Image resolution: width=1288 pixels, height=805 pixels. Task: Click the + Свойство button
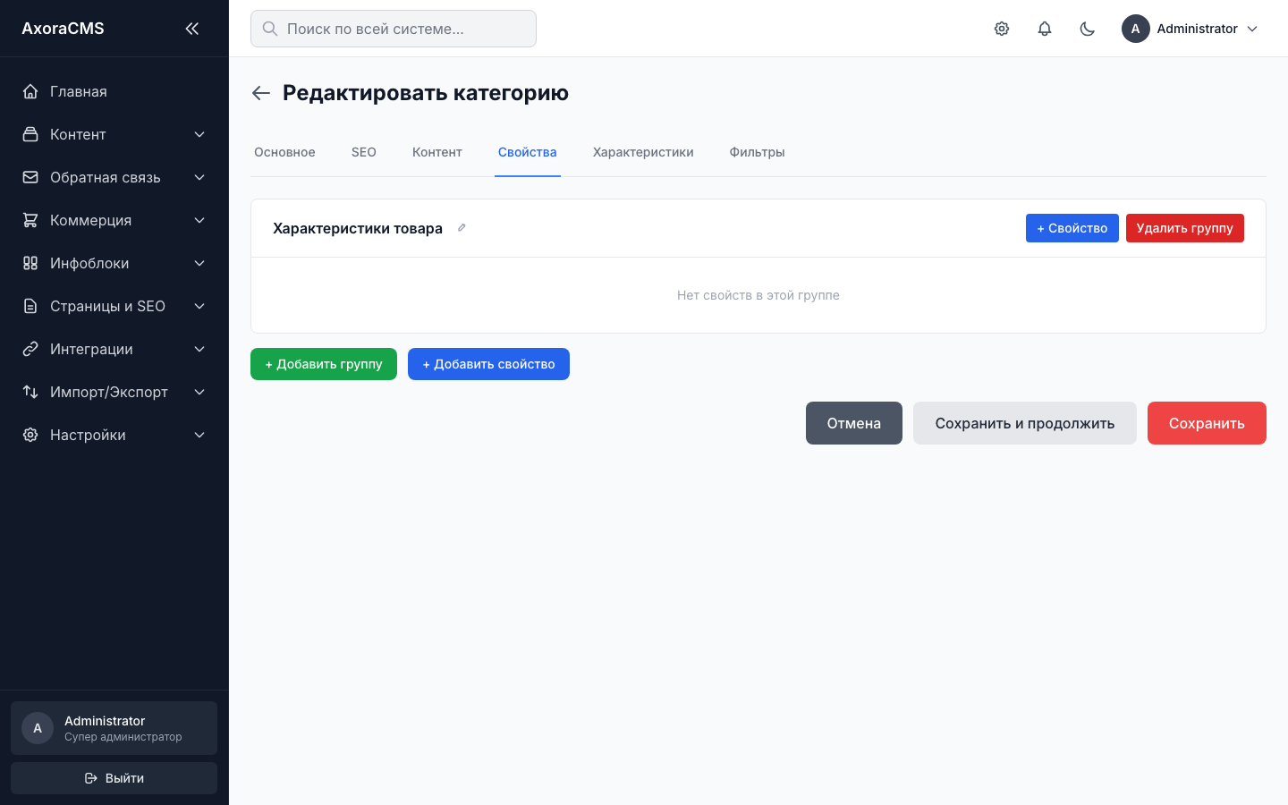point(1072,228)
